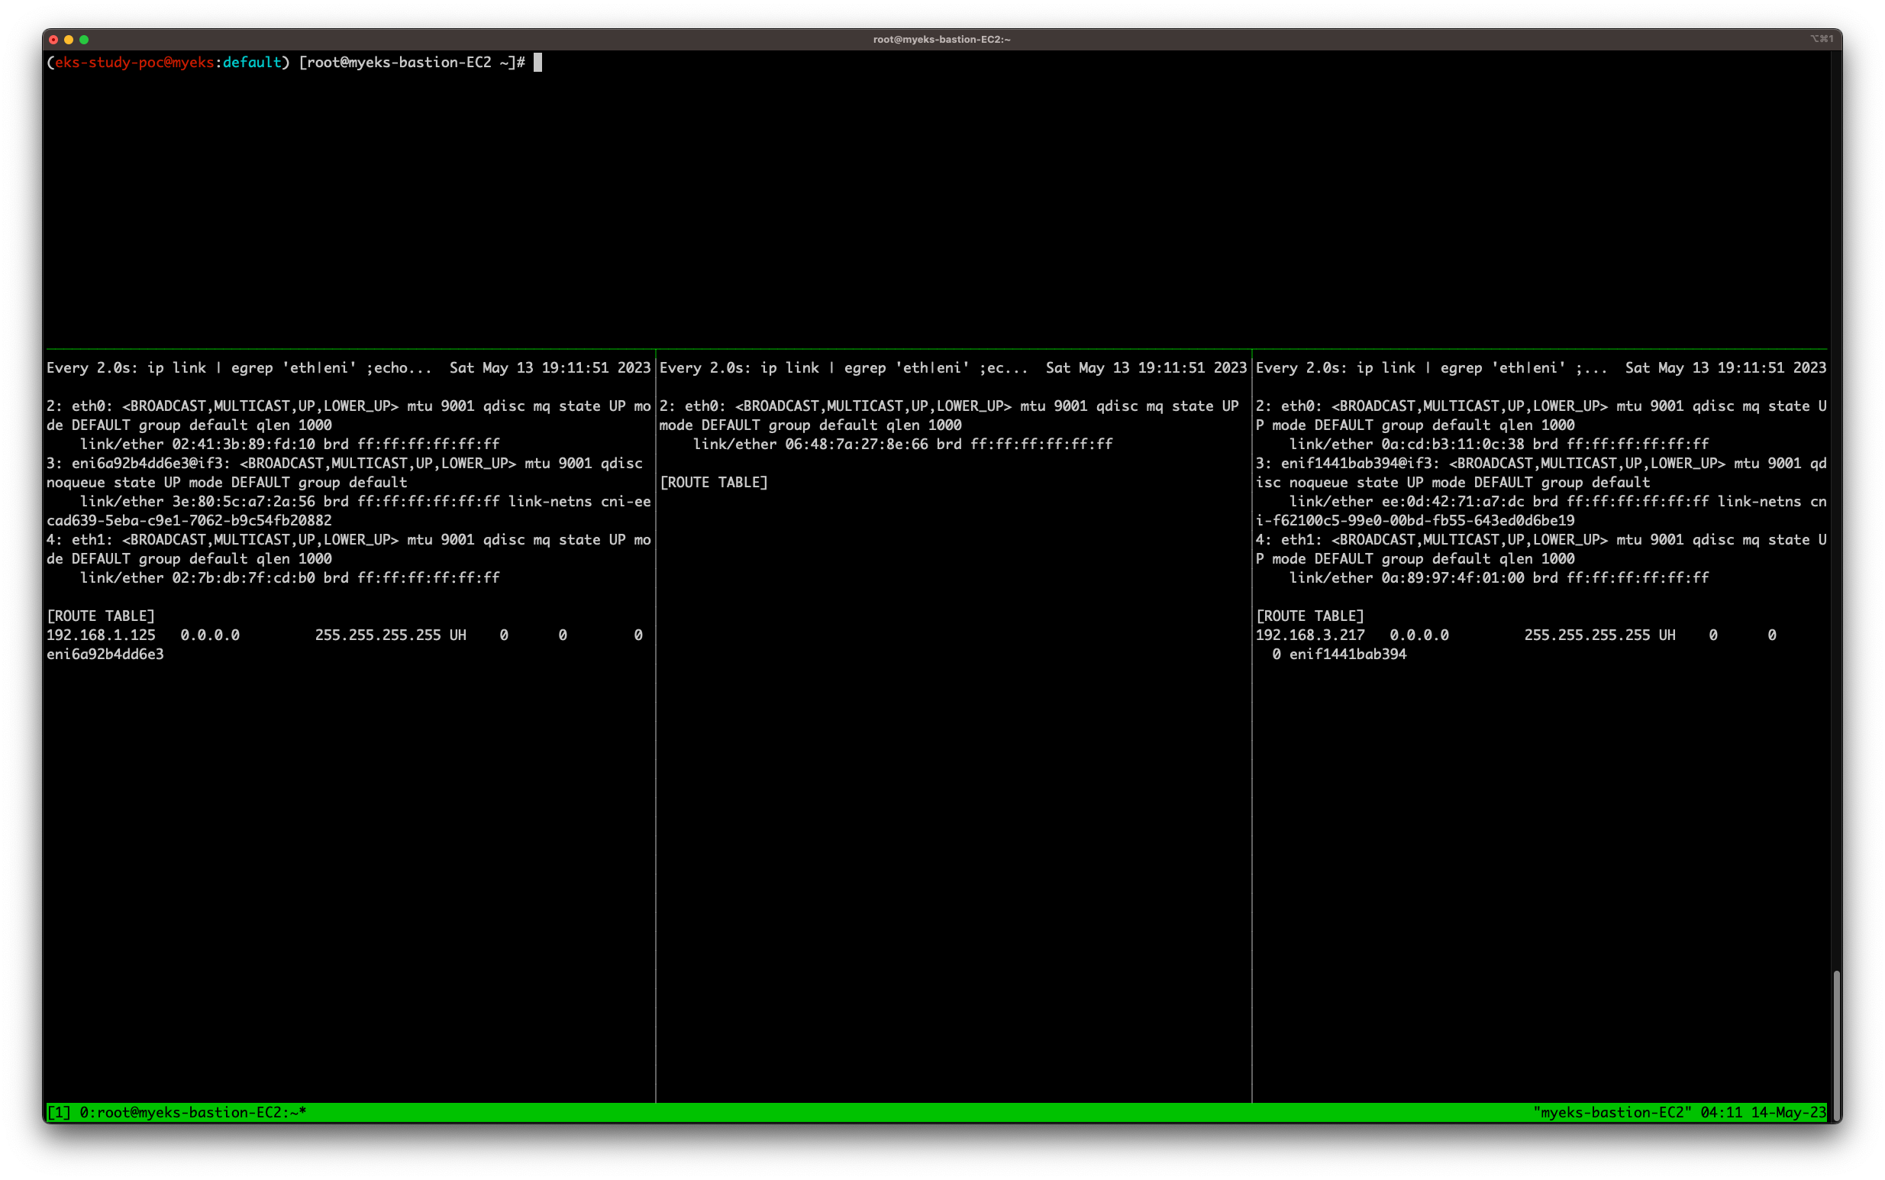This screenshot has width=1885, height=1180.
Task: Select tmux window 0 in green status bar
Action: point(192,1112)
